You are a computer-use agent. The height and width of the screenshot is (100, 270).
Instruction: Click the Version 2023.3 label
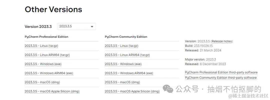pos(38,27)
